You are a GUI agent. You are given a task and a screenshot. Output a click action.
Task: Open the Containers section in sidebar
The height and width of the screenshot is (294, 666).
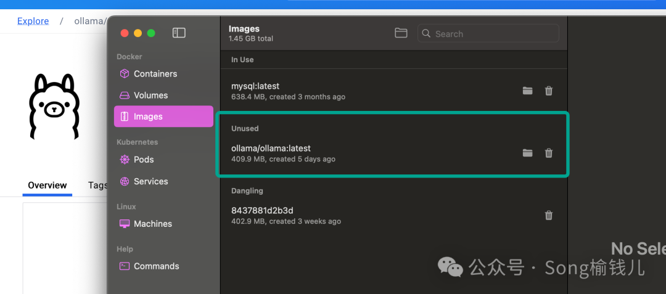point(163,74)
